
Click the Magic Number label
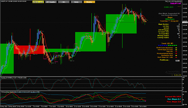[164, 24]
